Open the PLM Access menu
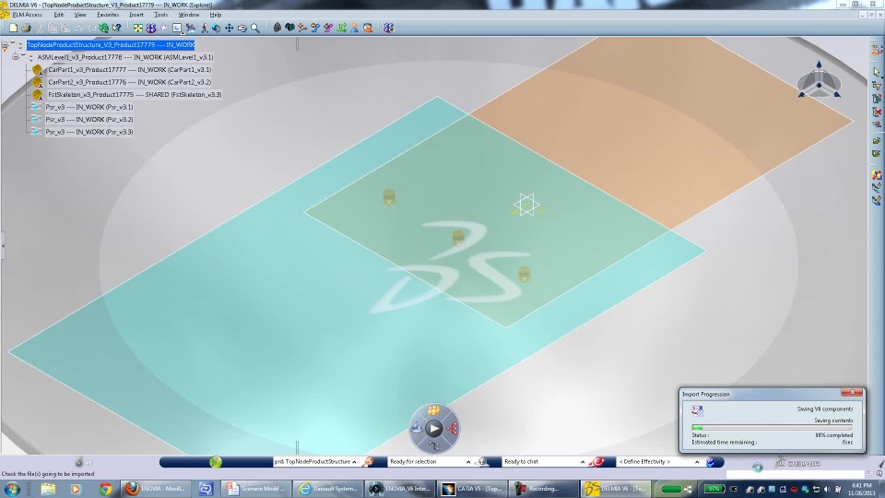 27,15
